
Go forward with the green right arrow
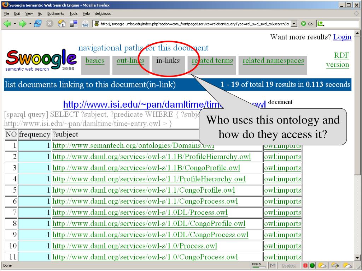(x=22, y=24)
